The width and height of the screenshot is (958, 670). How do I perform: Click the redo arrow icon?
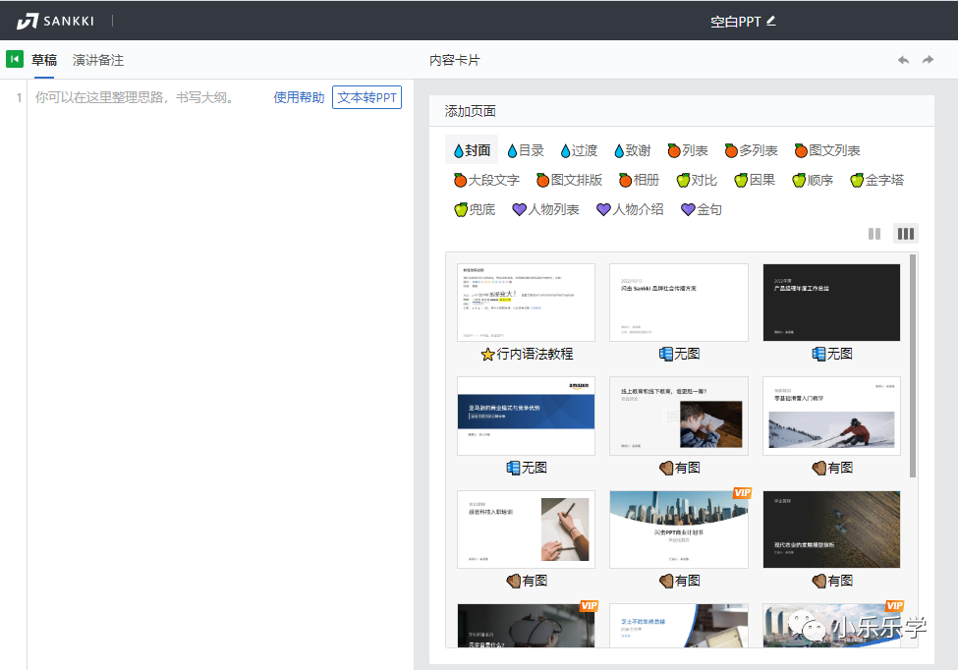tap(927, 59)
